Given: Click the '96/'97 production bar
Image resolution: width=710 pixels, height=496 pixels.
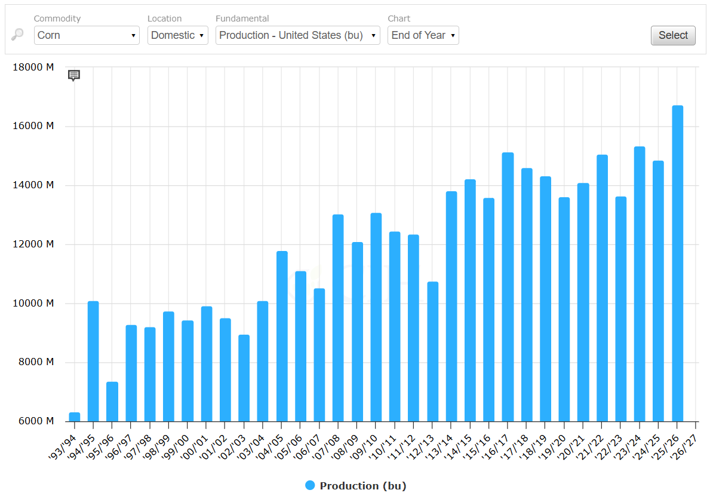Looking at the screenshot, I should tap(131, 373).
